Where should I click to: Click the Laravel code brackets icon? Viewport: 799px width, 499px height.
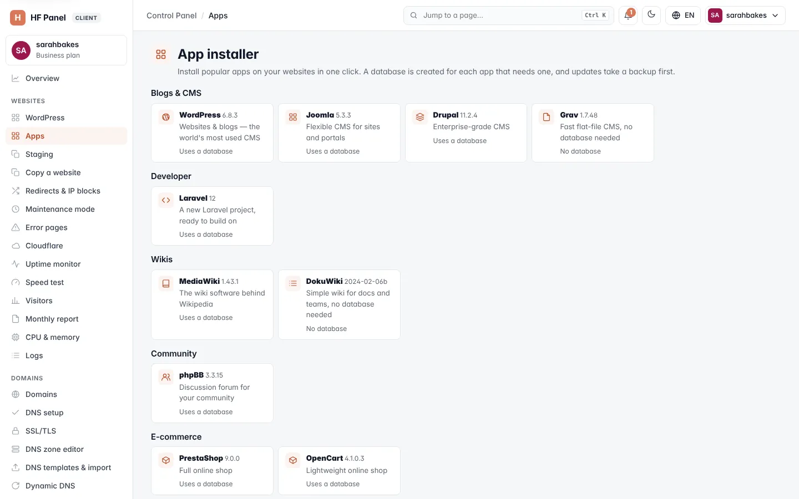coord(166,200)
